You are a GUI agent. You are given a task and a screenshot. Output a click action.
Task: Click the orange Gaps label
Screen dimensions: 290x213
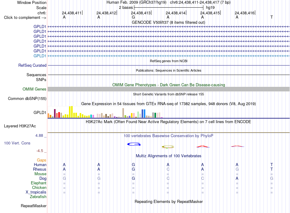(42, 160)
